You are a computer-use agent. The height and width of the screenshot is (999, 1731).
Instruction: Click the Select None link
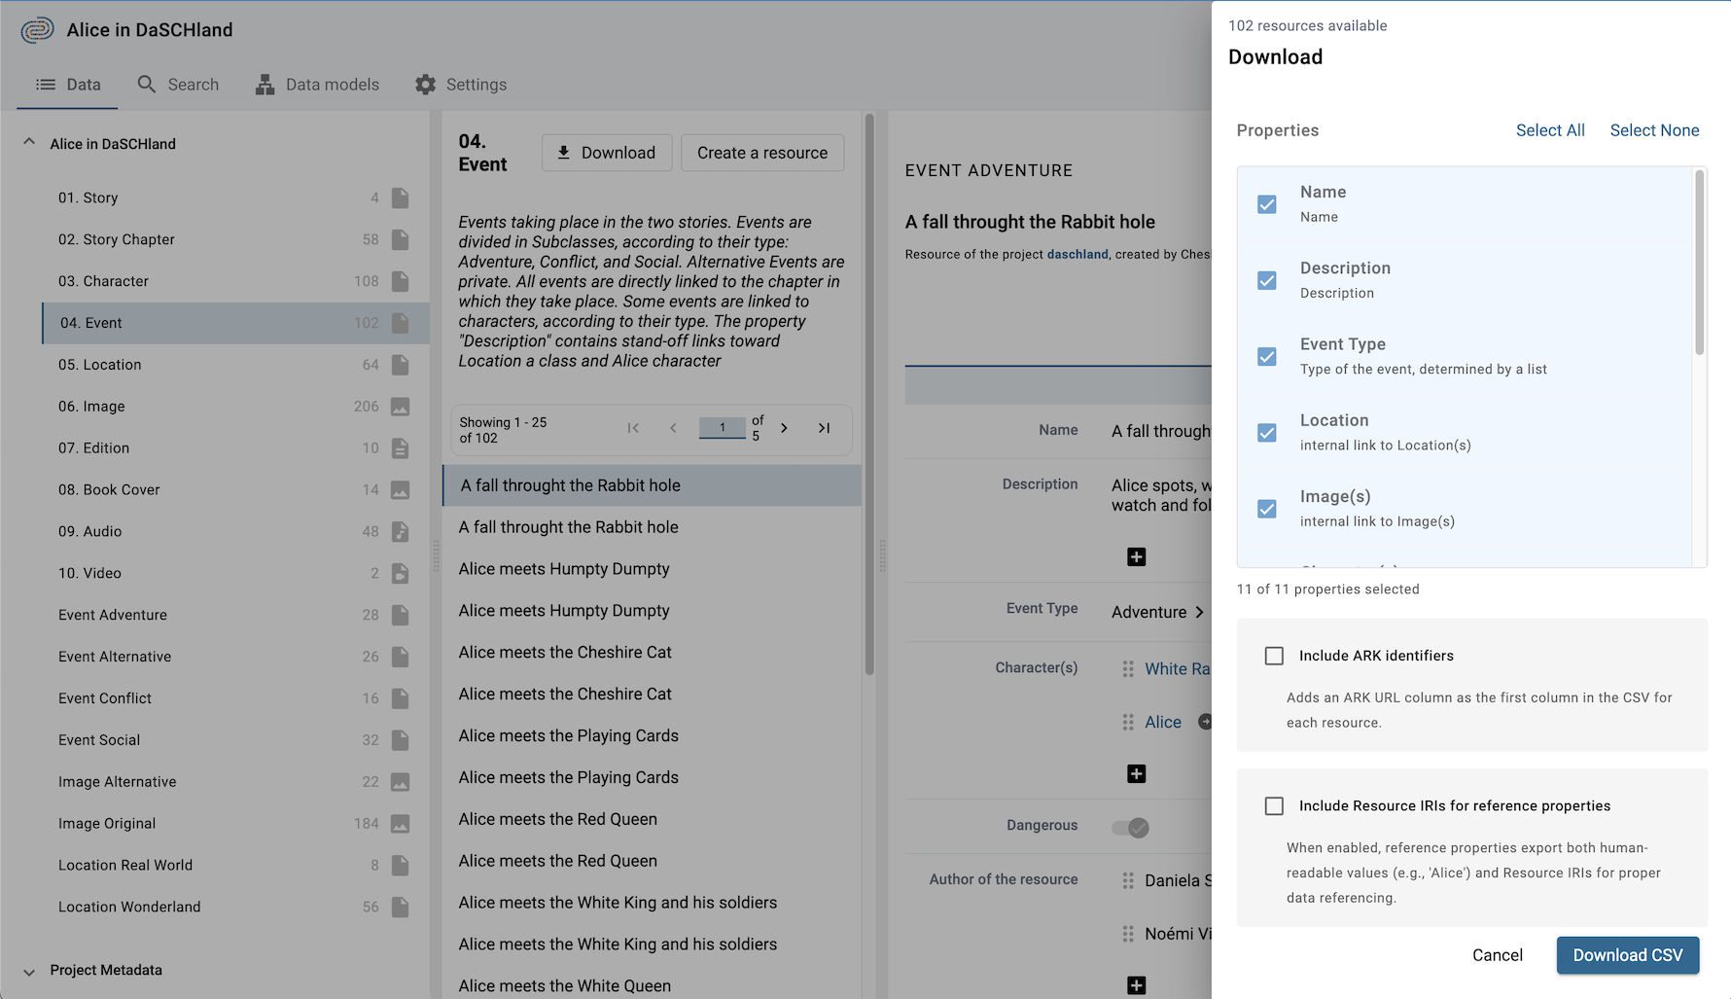[1654, 130]
